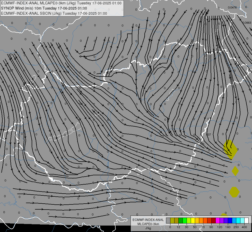
Task: Click the red swatch just below 90
Action: (x=210, y=220)
